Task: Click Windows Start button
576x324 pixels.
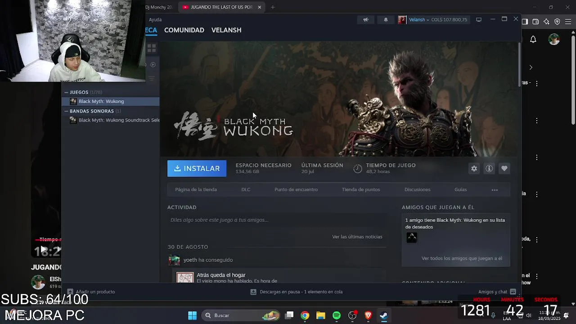Action: 192,315
